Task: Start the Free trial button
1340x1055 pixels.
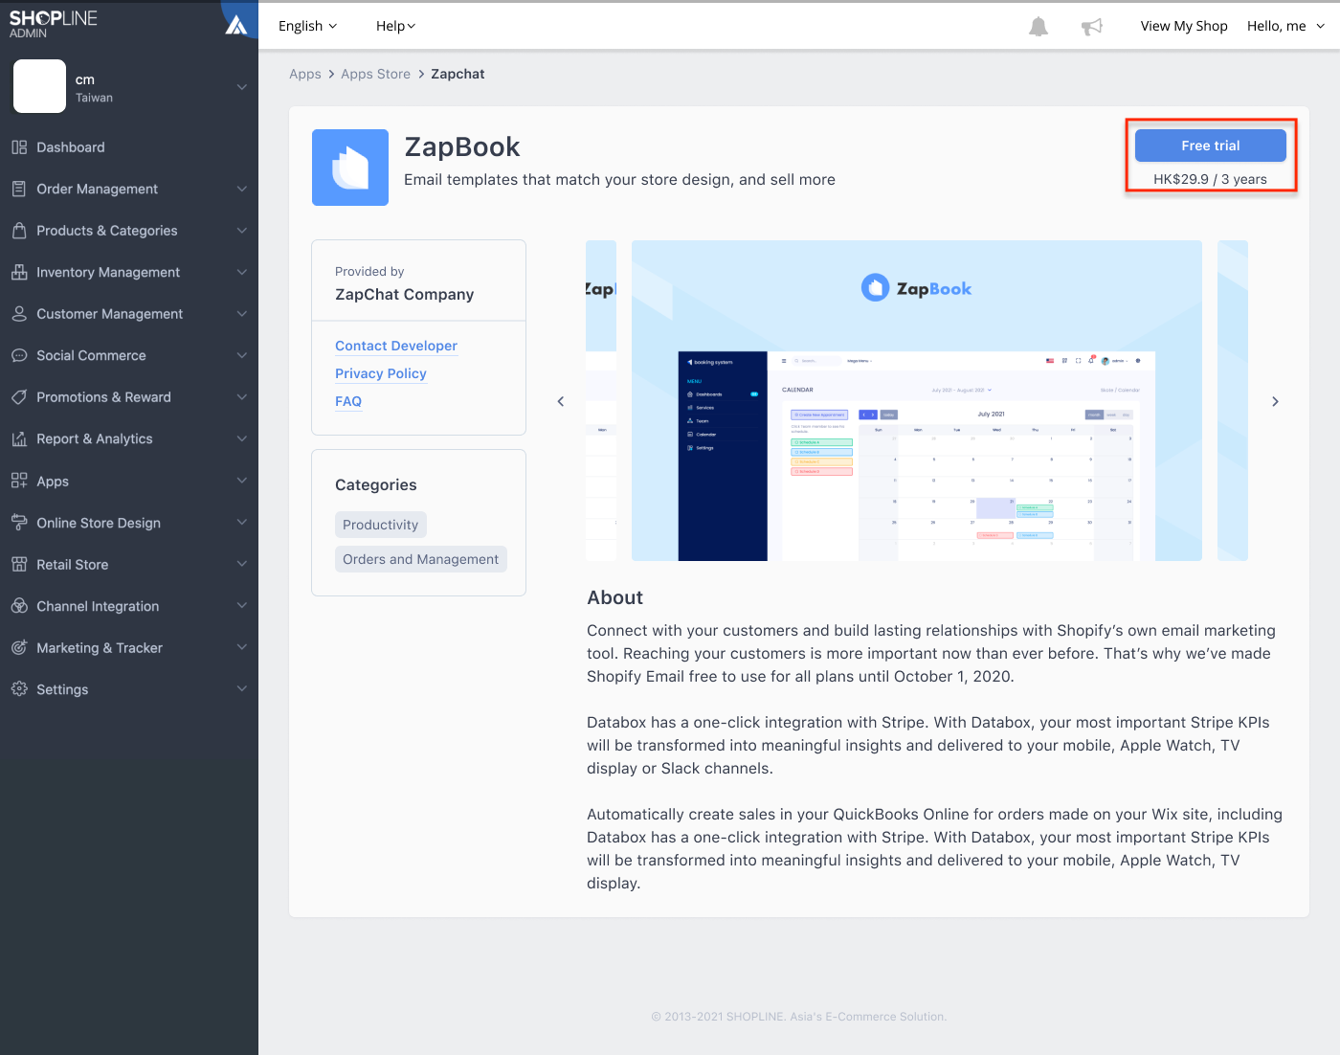Action: (x=1211, y=146)
